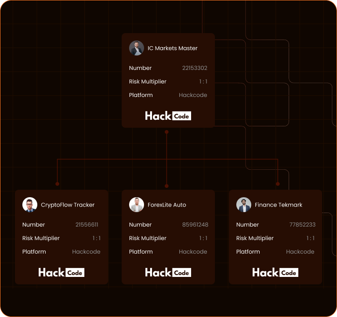This screenshot has height=317, width=337.
Task: Click account number 22153302
Action: point(195,68)
